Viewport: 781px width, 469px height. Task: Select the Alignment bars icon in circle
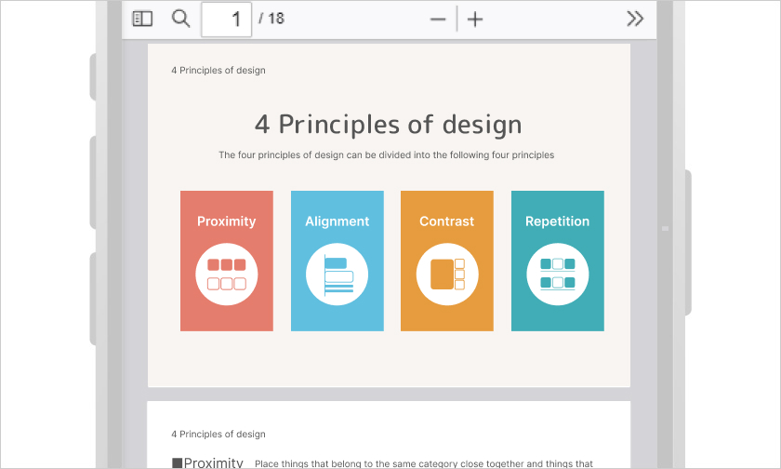[x=337, y=274]
